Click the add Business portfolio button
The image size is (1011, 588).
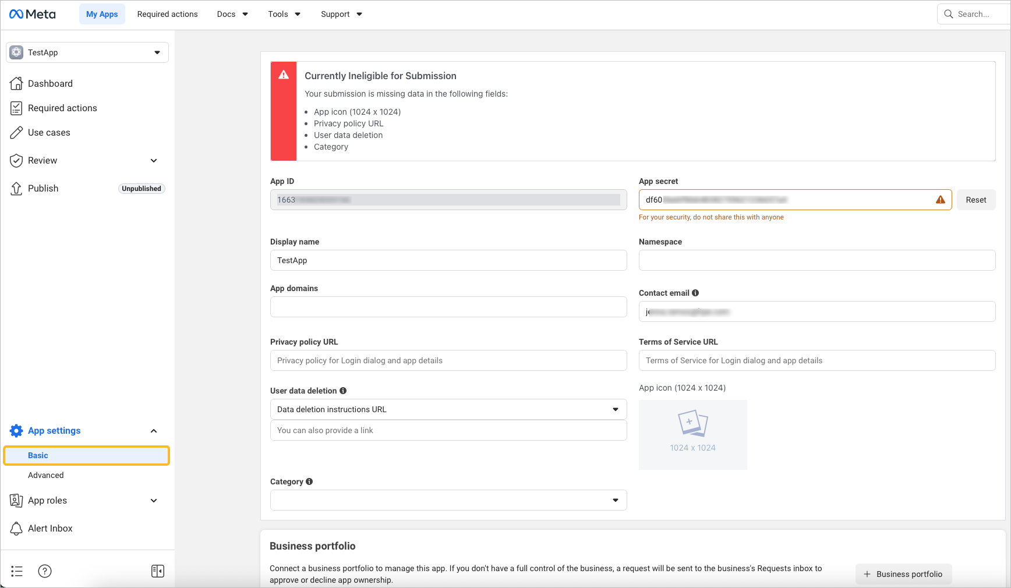903,574
